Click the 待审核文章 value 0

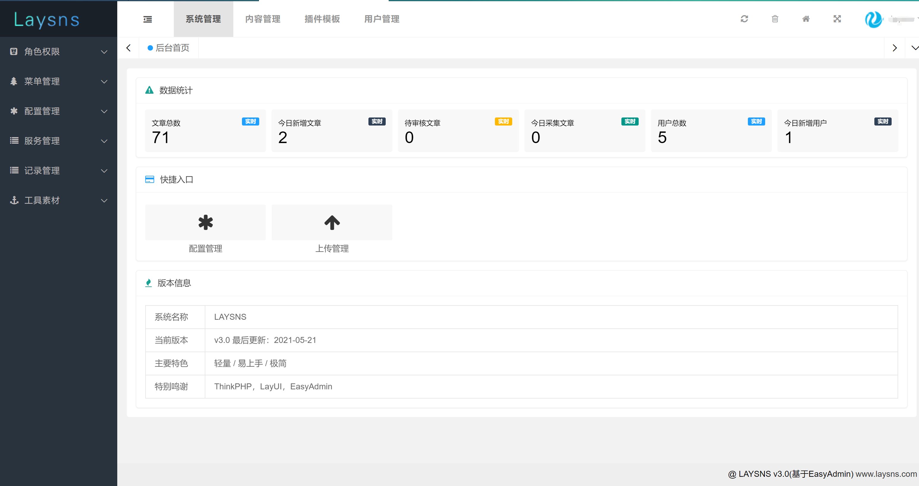[x=409, y=138]
